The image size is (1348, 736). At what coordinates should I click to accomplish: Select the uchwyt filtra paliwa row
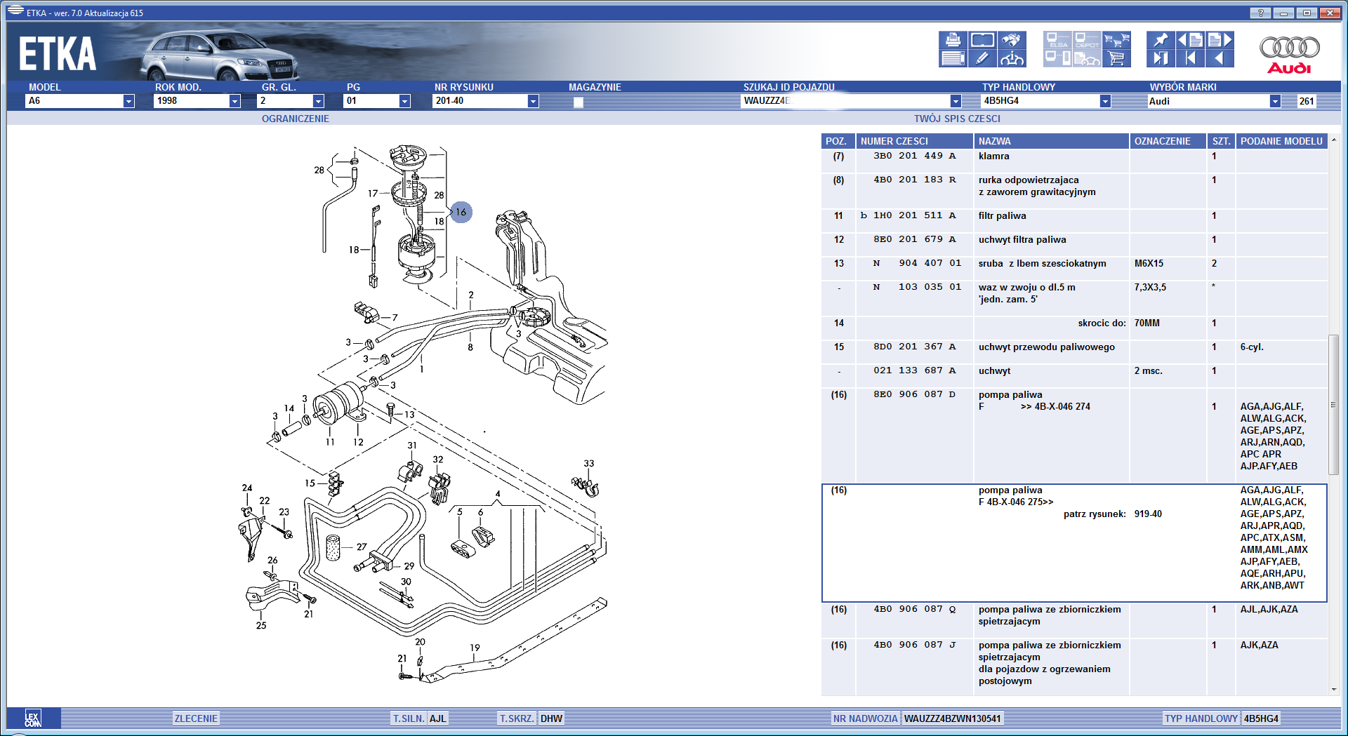[x=1074, y=244]
